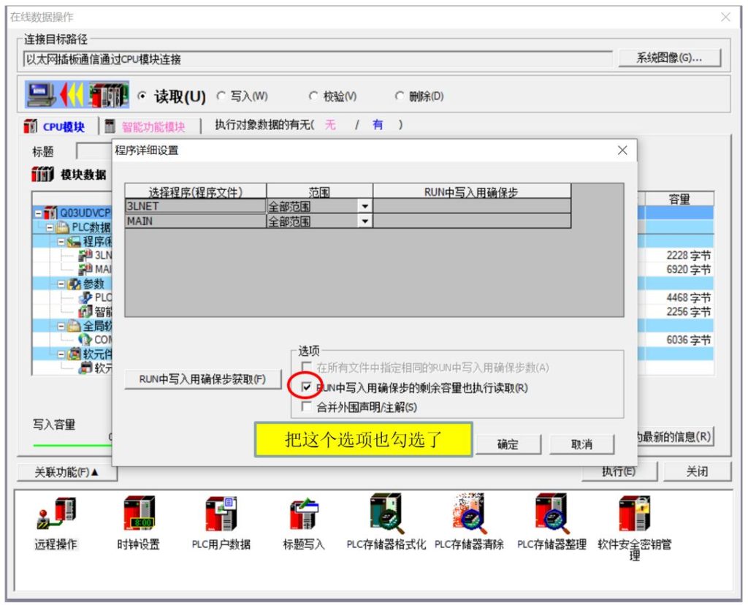This screenshot has width=748, height=605.
Task: Click the 时钟设置 clock setting icon
Action: click(138, 514)
